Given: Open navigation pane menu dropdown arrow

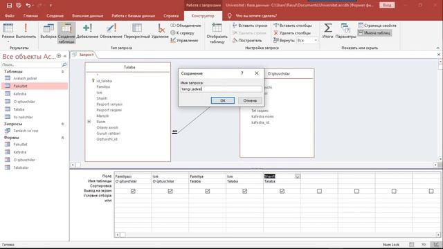Looking at the screenshot, I should tap(59, 56).
